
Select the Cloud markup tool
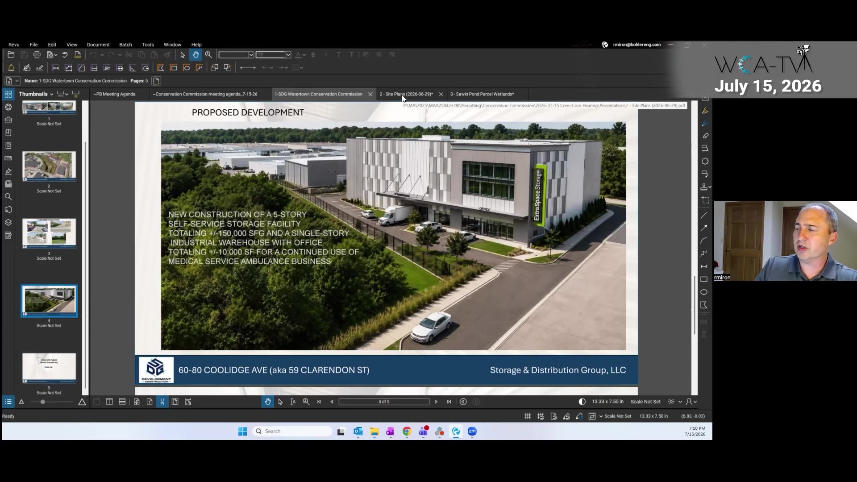coord(705,161)
